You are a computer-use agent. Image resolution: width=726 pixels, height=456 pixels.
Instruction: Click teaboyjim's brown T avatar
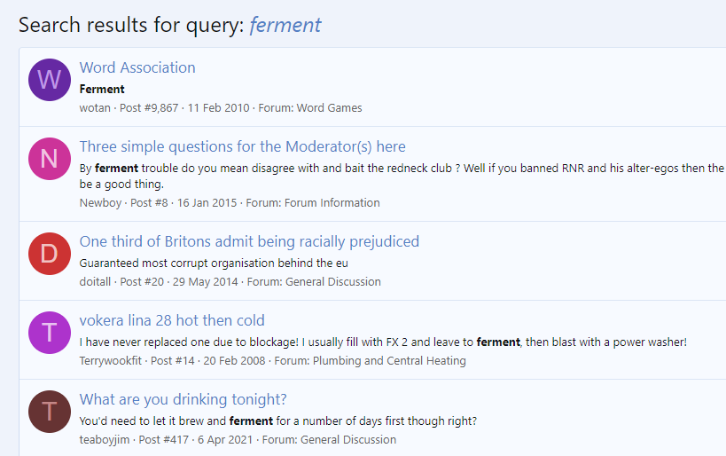point(49,412)
